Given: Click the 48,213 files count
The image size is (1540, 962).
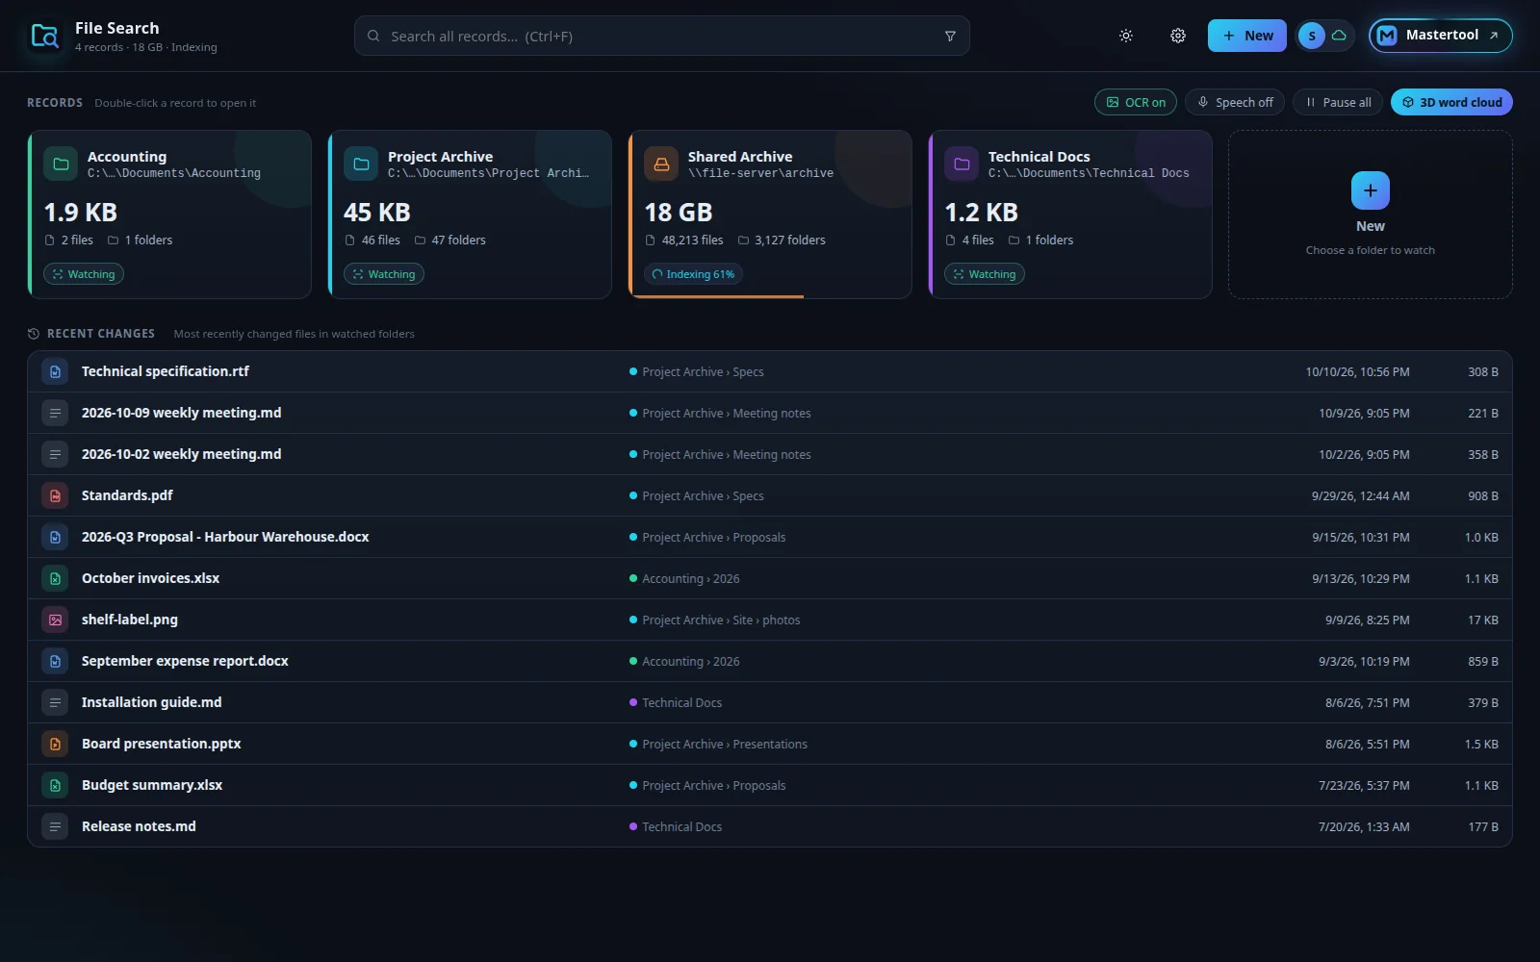Looking at the screenshot, I should pyautogui.click(x=692, y=240).
